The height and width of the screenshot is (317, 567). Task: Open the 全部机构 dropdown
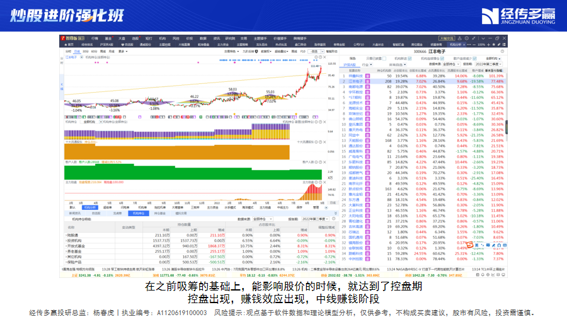493,58
